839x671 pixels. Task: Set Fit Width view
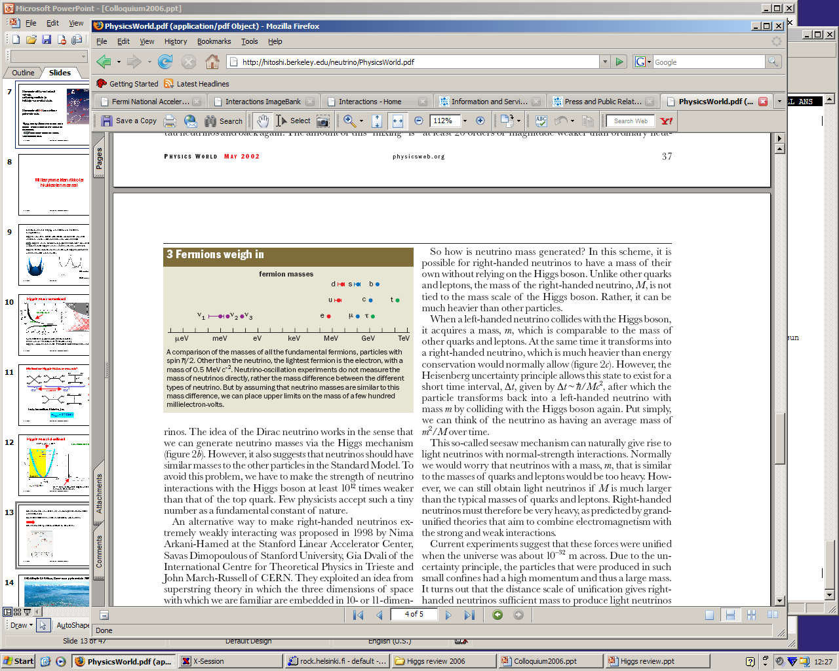(397, 121)
